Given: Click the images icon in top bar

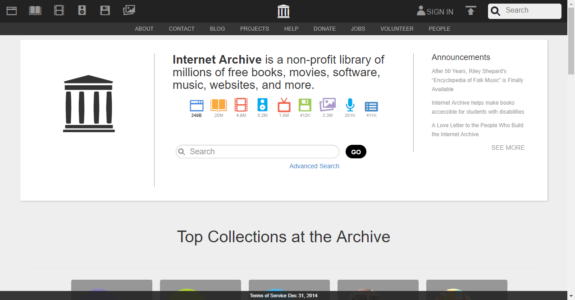Looking at the screenshot, I should [129, 10].
